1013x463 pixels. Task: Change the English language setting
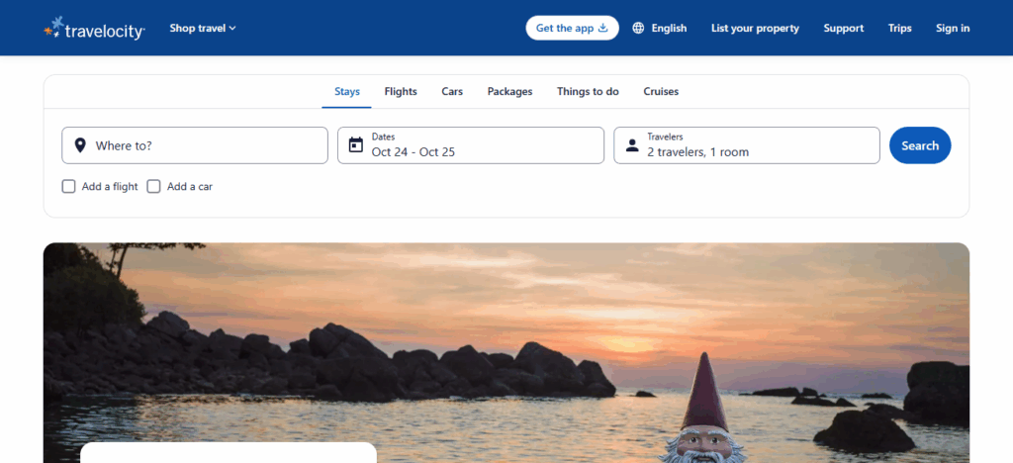pyautogui.click(x=660, y=28)
